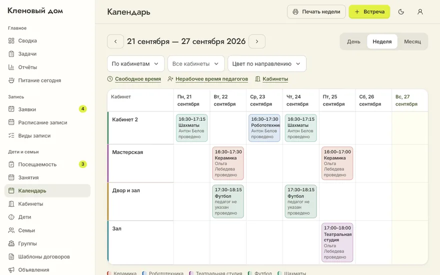
Task: Click the Задачи clipboard icon
Action: pos(11,54)
